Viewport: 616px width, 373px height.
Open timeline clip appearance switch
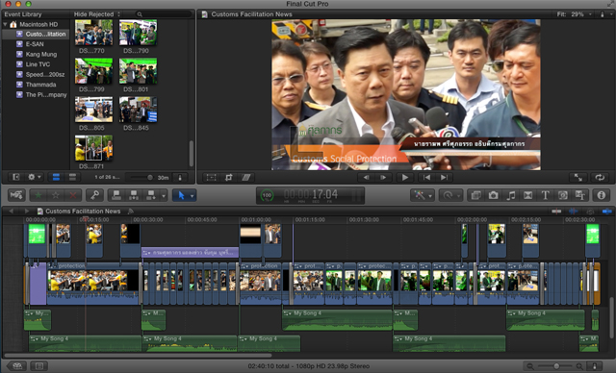tap(595, 366)
